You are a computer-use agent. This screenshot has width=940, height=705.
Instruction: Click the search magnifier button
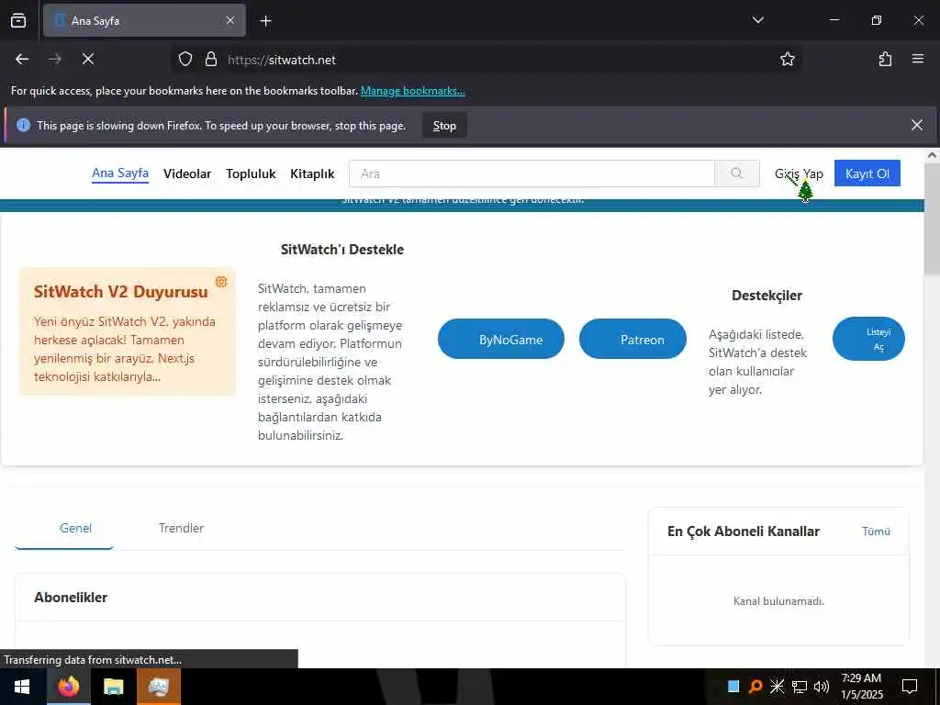click(737, 173)
